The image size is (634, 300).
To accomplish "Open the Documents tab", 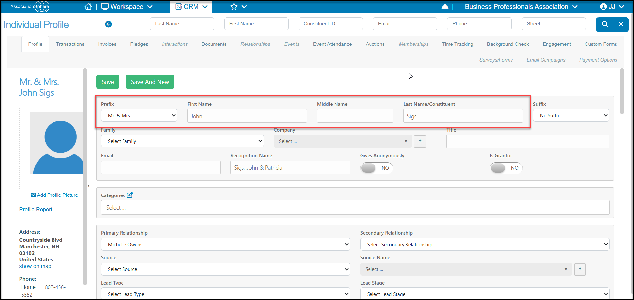I will click(214, 44).
